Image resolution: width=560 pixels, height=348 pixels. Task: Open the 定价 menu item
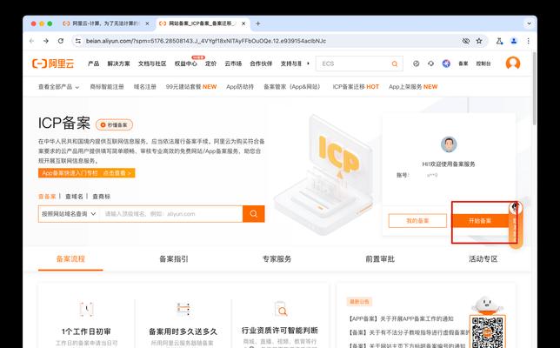click(x=210, y=64)
